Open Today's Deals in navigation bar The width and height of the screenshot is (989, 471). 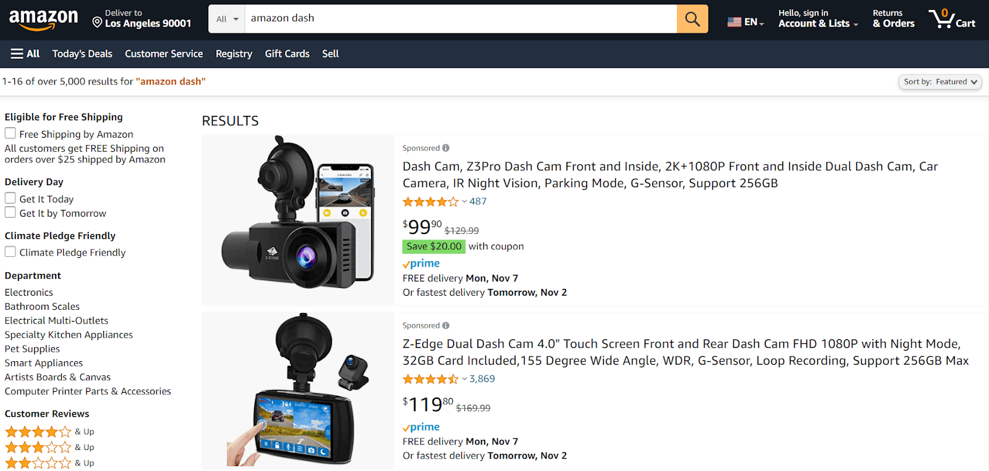(82, 54)
